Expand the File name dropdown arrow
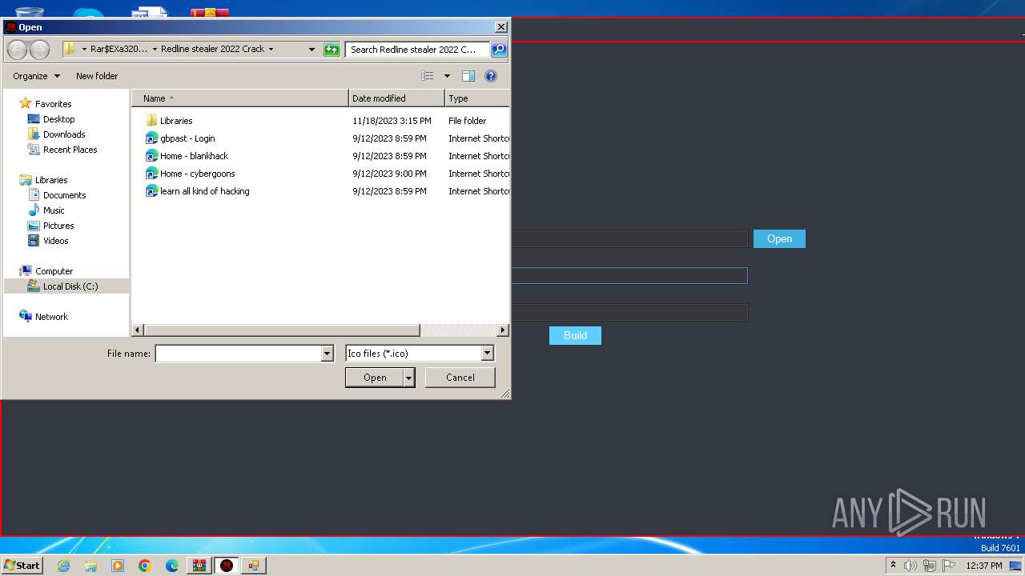This screenshot has width=1025, height=576. (x=327, y=354)
